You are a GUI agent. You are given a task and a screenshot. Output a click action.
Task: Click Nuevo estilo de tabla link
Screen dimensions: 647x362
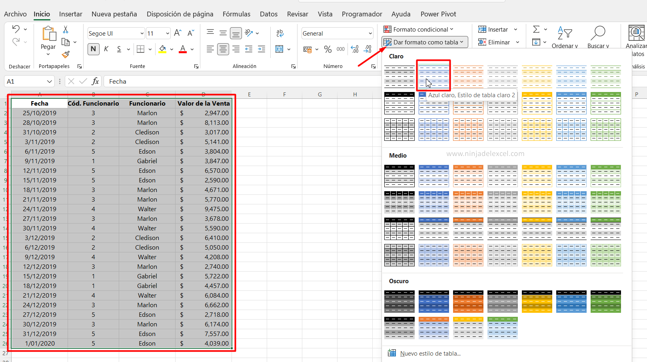[x=430, y=354]
